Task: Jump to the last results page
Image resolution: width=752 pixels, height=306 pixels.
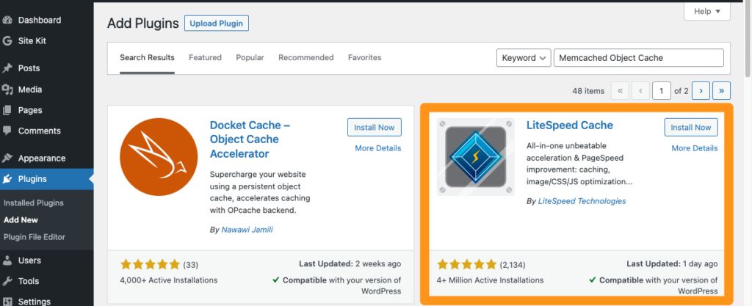Action: click(x=721, y=91)
